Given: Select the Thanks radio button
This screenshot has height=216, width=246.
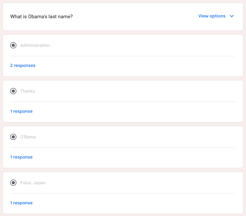Looking at the screenshot, I should [x=13, y=91].
